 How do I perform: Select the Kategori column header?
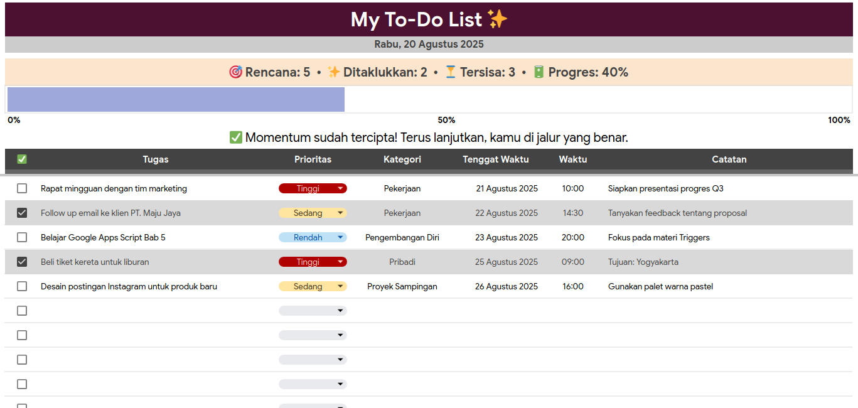402,159
